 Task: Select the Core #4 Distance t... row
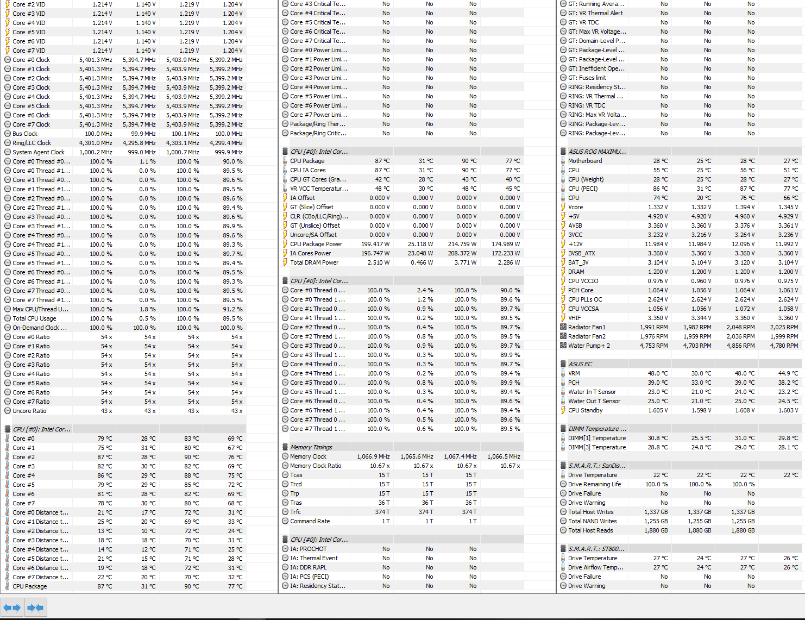[x=124, y=549]
